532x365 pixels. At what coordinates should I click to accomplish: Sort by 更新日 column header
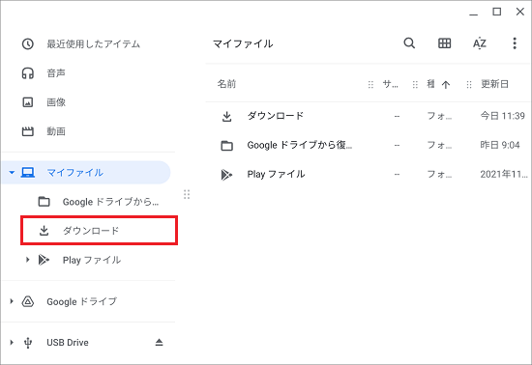[x=494, y=84]
